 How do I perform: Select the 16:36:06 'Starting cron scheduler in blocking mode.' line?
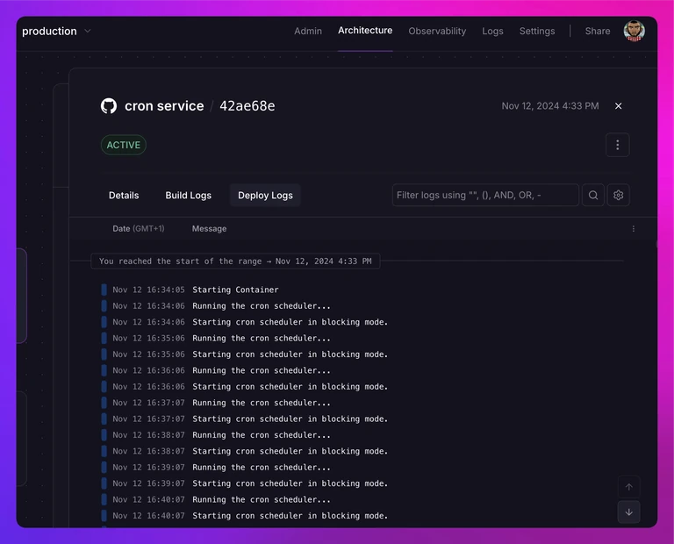(x=290, y=386)
